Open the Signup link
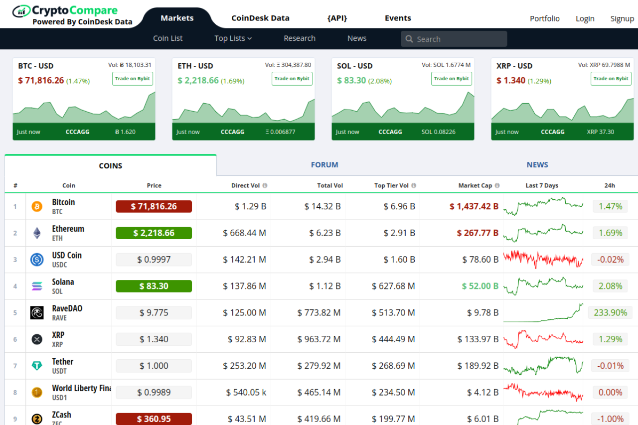The width and height of the screenshot is (638, 425). pyautogui.click(x=622, y=18)
